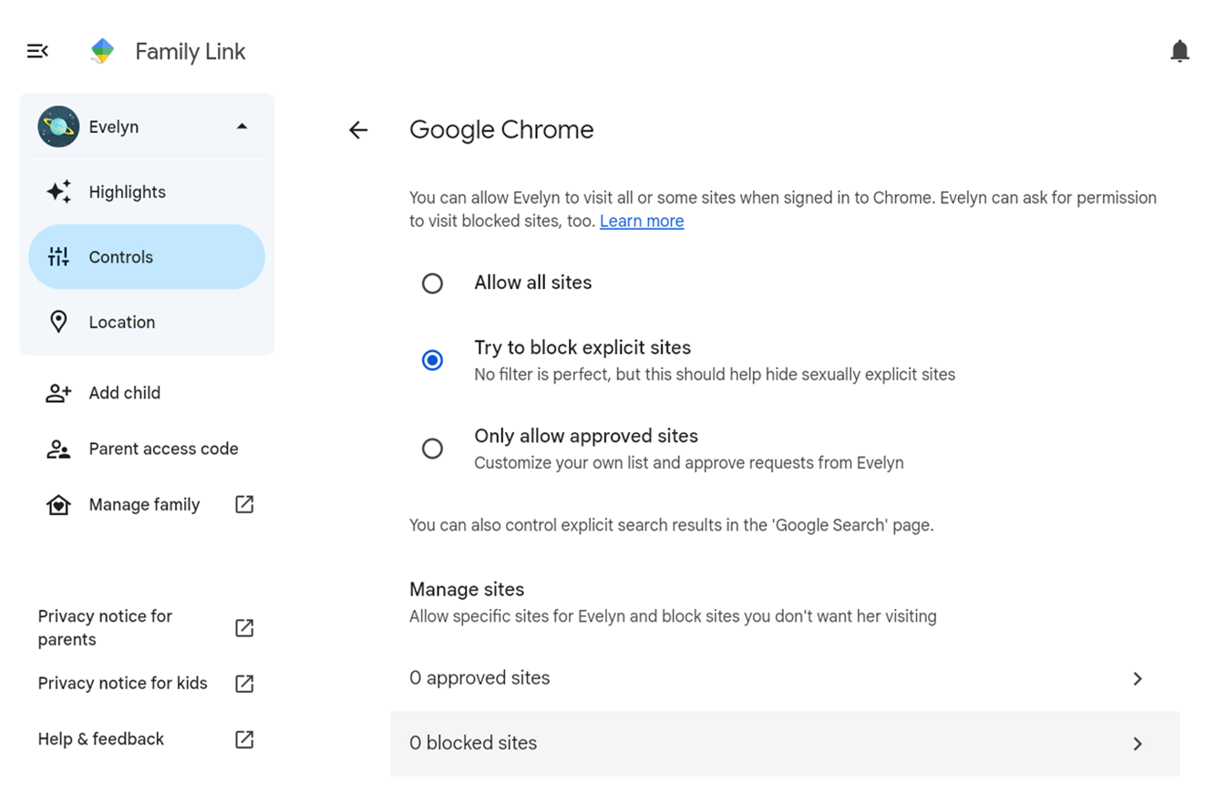Choose the Only allow approved sites radio button
1216x806 pixels.
[432, 449]
